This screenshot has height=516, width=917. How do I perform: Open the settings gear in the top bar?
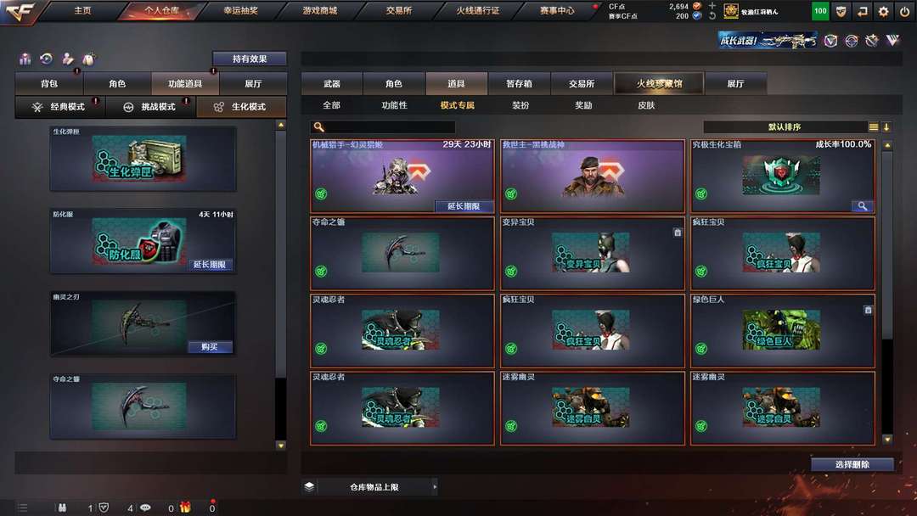[x=883, y=11]
